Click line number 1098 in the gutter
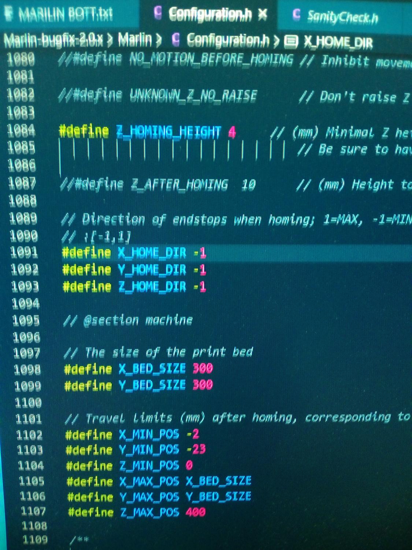Image resolution: width=412 pixels, height=550 pixels. pos(27,369)
